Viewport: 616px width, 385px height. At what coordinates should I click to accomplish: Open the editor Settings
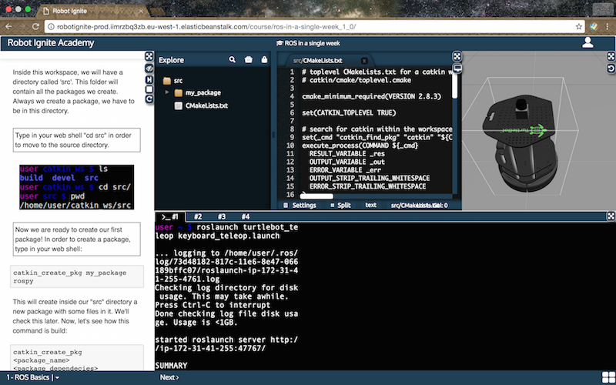click(300, 205)
